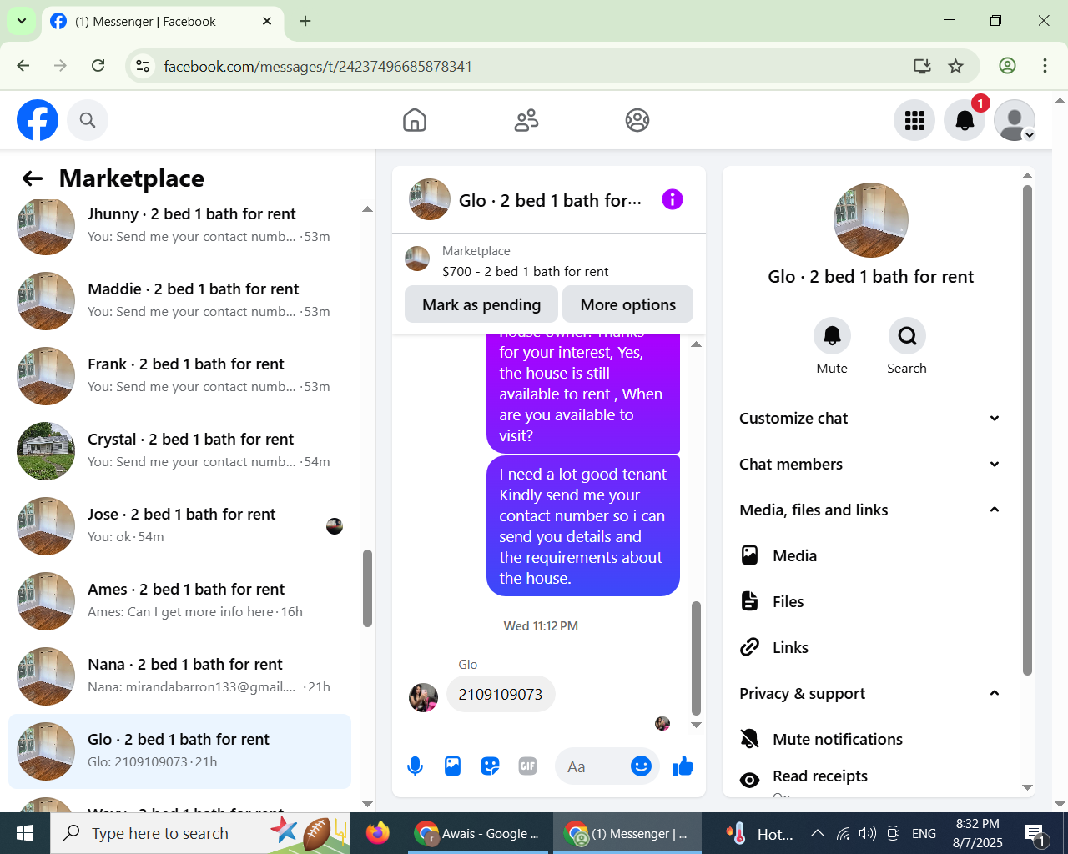Open the Ames conversation
The image size is (1068, 854).
[x=179, y=601]
